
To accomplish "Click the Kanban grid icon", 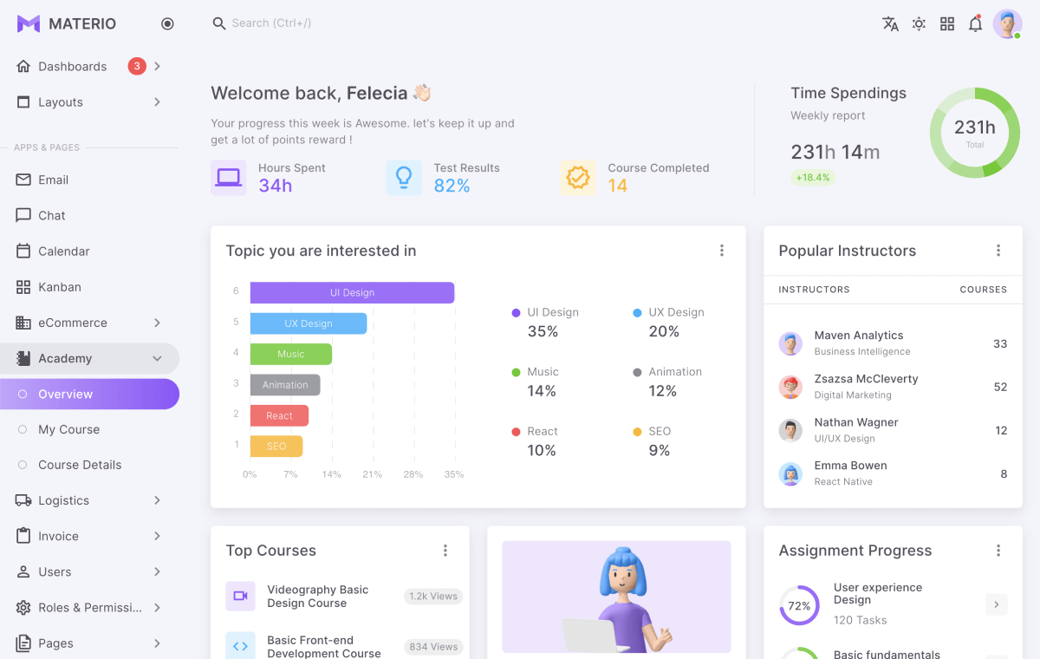I will [x=23, y=287].
